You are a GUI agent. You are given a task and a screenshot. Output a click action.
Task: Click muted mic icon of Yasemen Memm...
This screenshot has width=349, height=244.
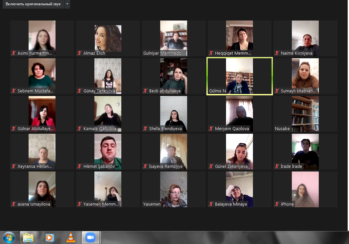click(x=79, y=204)
